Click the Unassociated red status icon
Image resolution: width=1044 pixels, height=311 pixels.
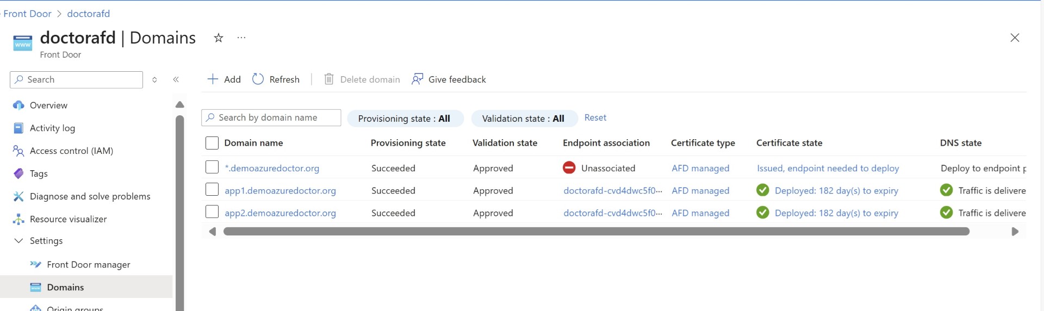(x=569, y=167)
